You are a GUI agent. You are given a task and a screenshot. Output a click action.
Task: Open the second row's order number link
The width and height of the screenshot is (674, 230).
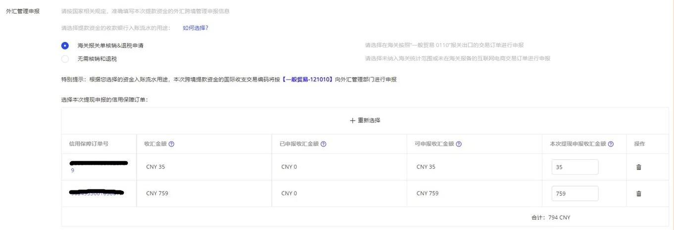(x=96, y=193)
